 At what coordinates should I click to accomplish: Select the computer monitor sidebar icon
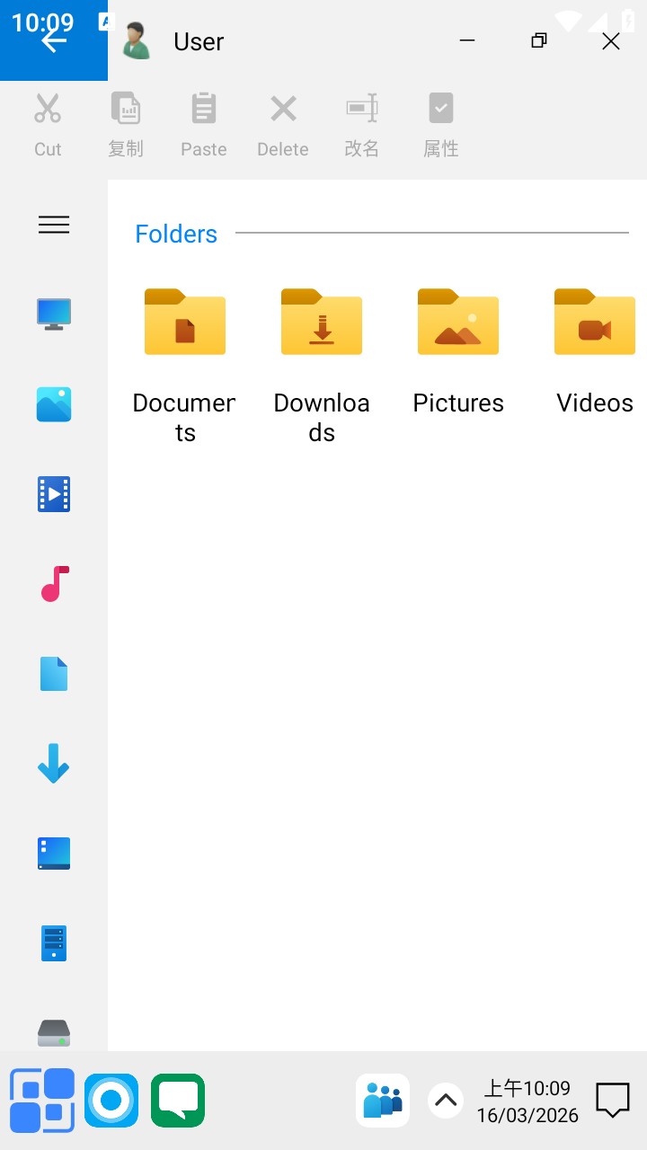54,314
